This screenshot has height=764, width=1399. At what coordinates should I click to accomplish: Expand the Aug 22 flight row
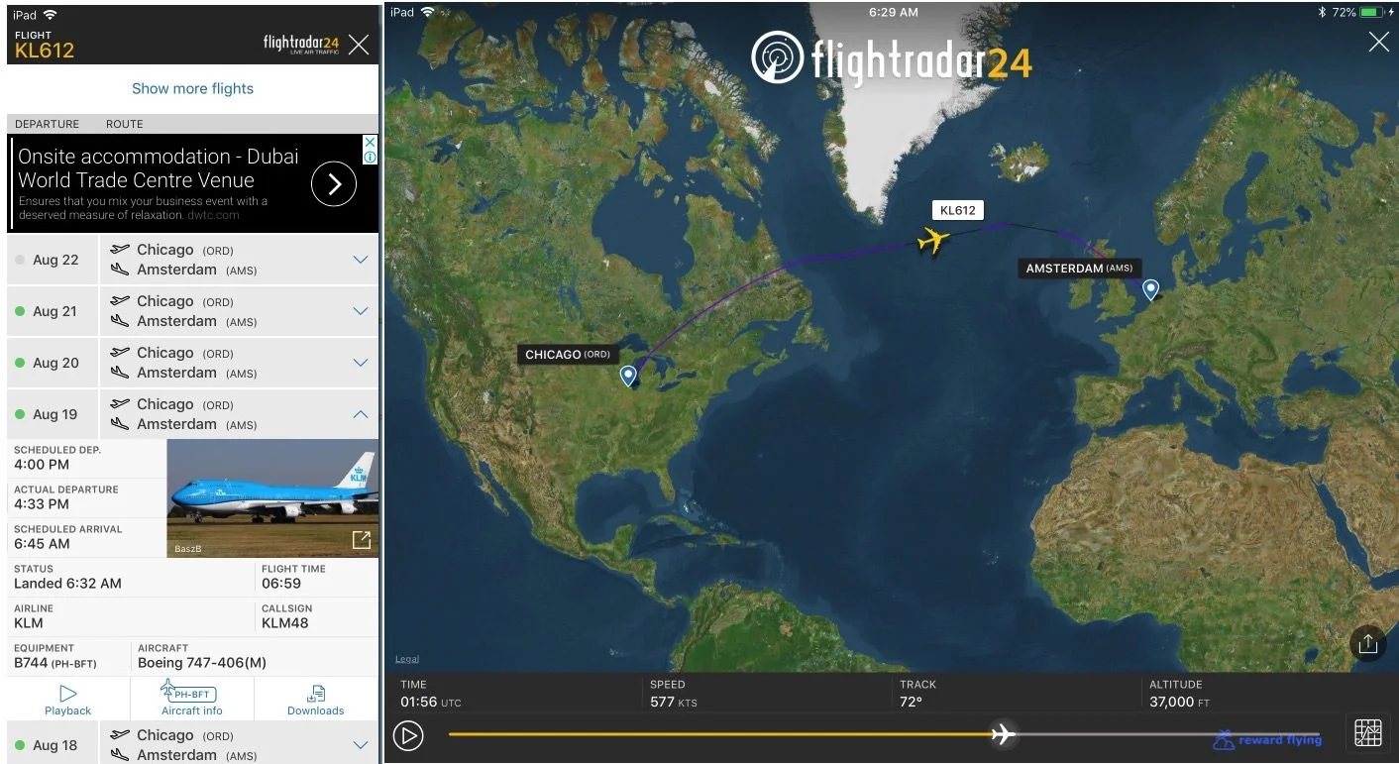(361, 260)
